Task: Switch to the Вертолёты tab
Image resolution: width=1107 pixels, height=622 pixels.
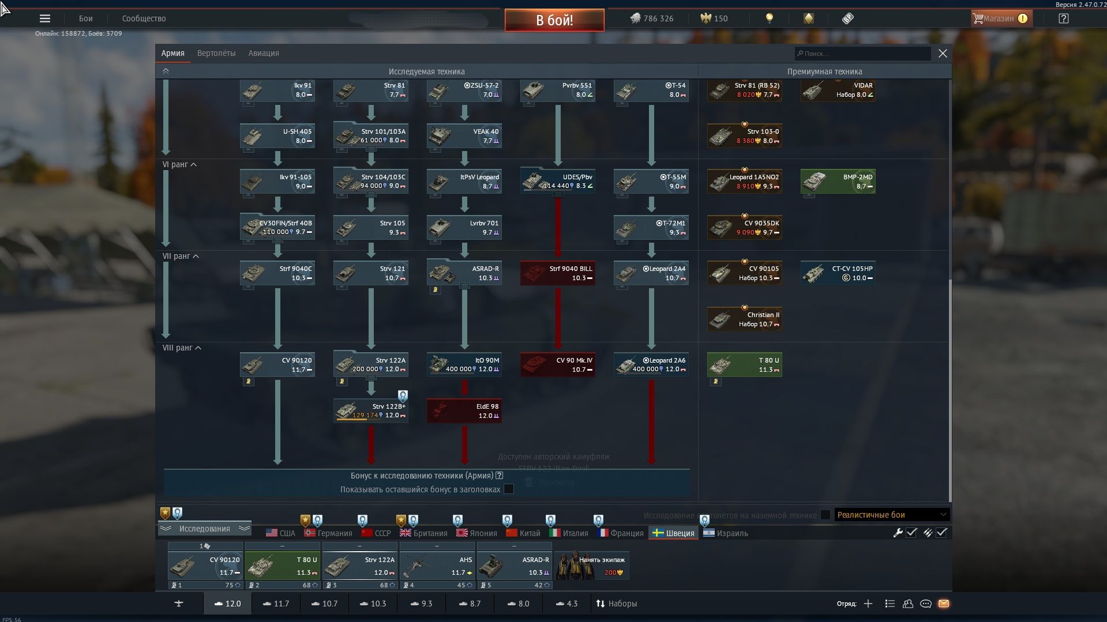Action: tap(216, 53)
